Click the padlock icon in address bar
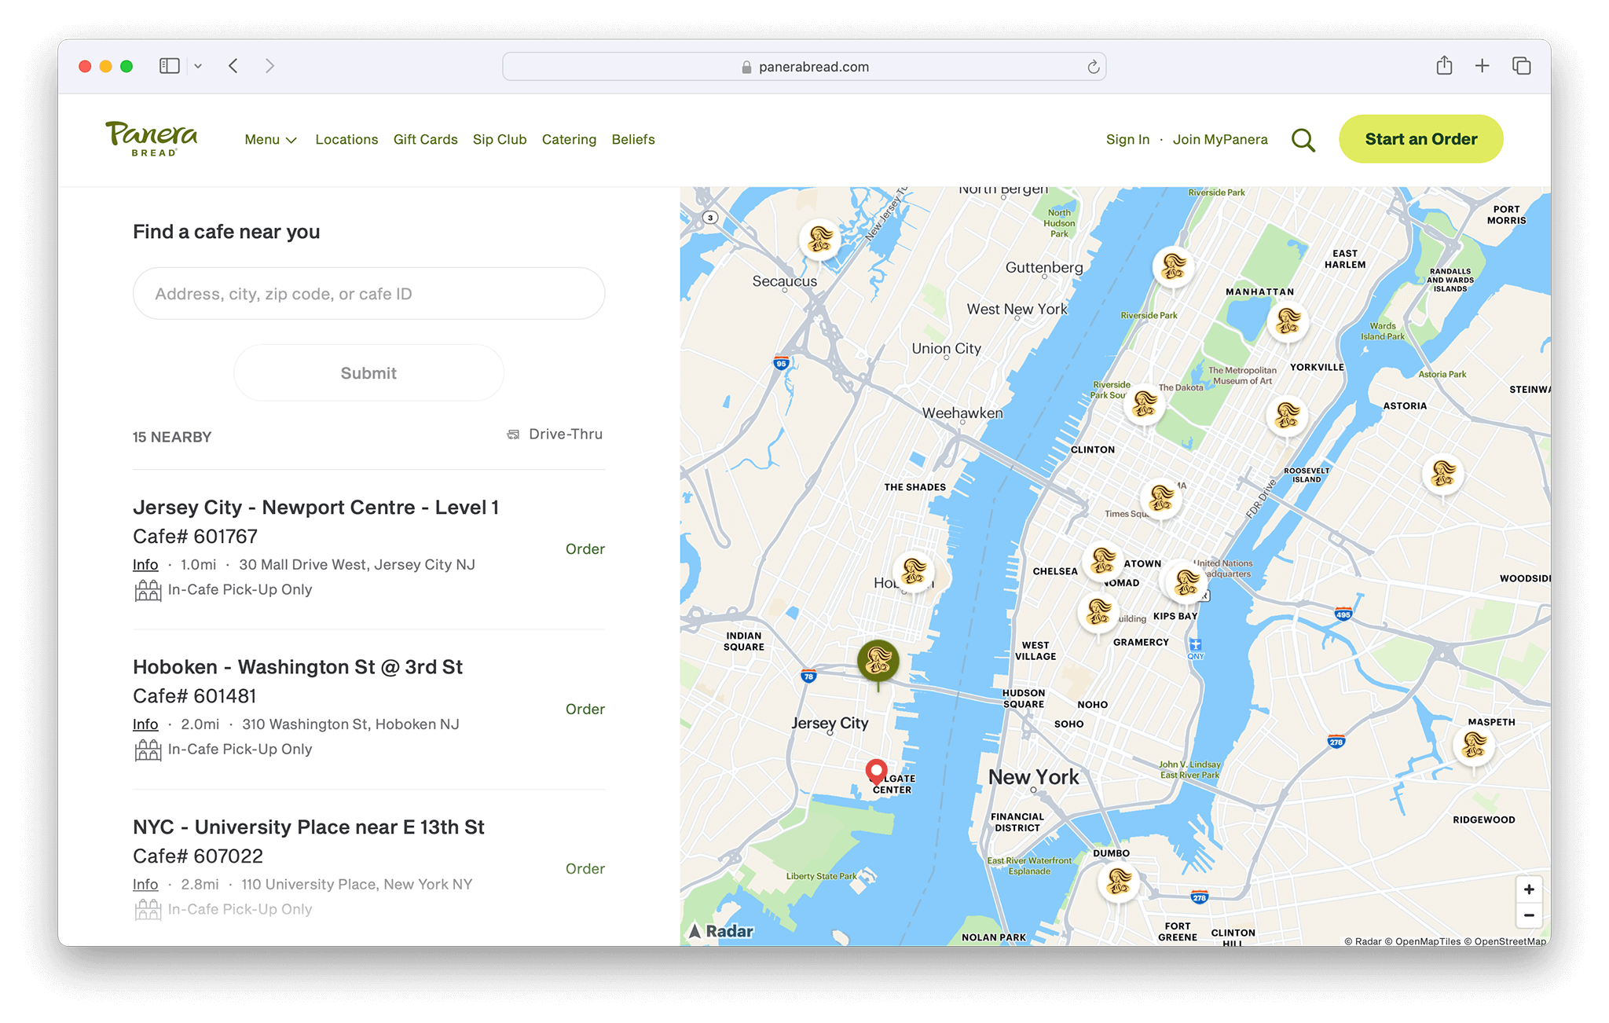Screen dimensions: 1609x1023 coord(746,67)
